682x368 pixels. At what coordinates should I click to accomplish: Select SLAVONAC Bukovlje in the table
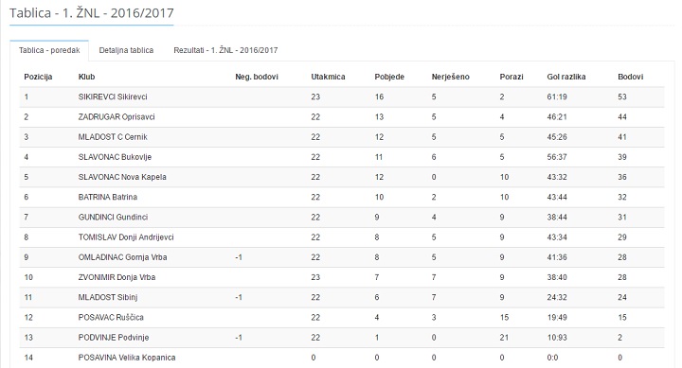[x=115, y=157]
